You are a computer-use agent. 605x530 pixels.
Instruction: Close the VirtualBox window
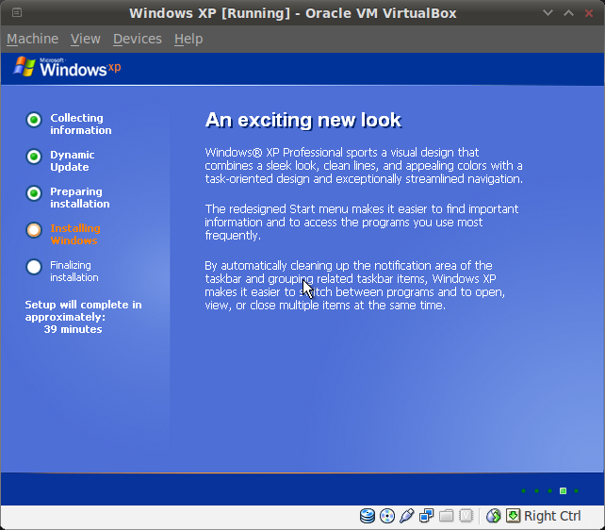[x=589, y=13]
